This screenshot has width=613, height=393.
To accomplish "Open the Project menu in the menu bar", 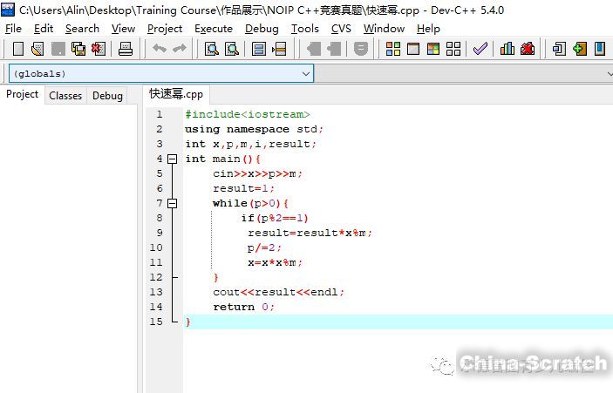I will [165, 28].
